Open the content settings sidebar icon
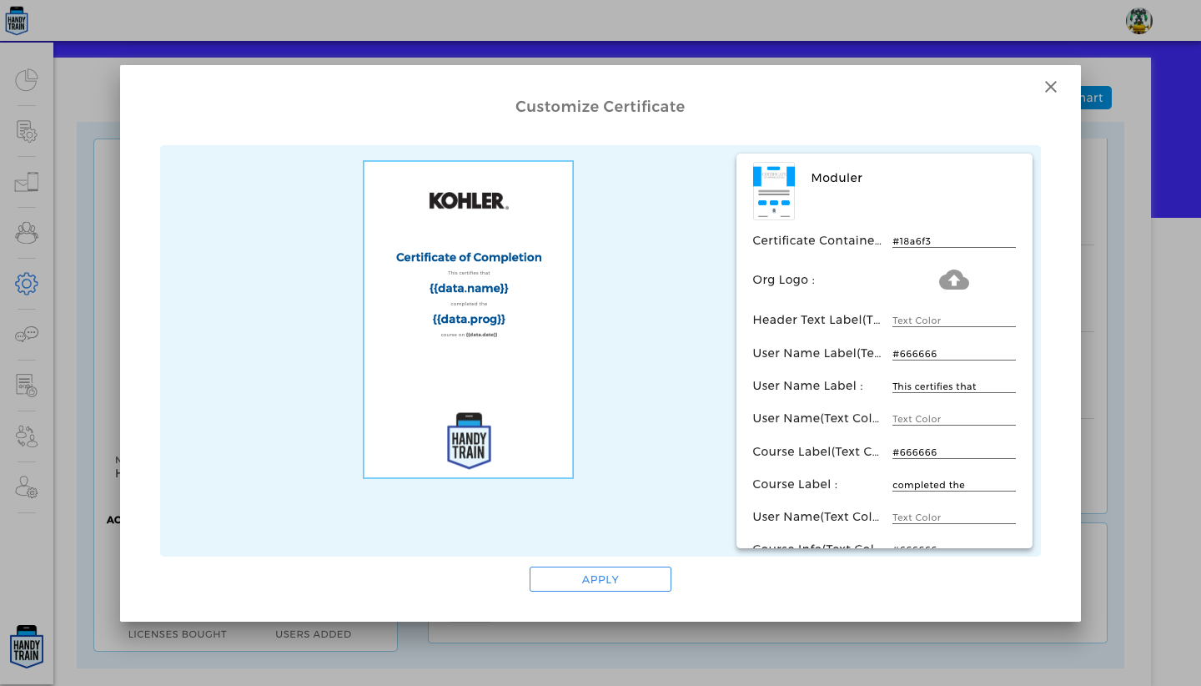This screenshot has width=1201, height=686. [27, 132]
